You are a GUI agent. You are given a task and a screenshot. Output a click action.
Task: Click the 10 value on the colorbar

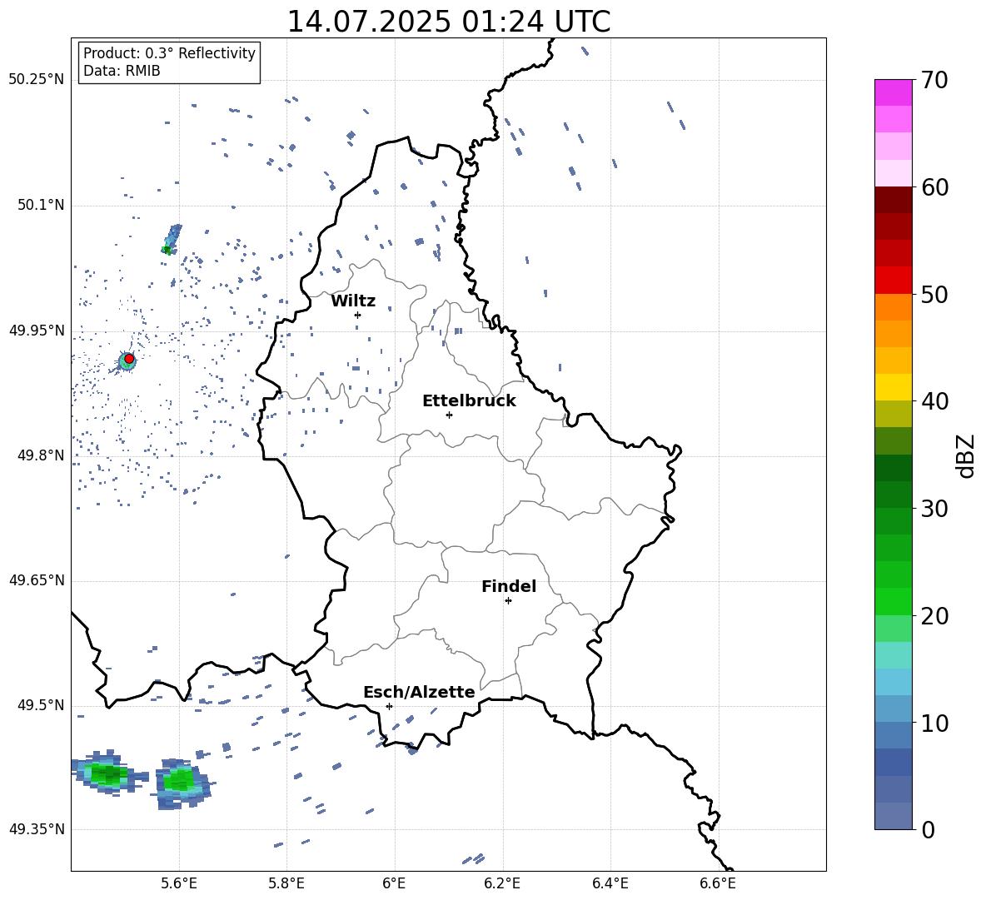934,723
